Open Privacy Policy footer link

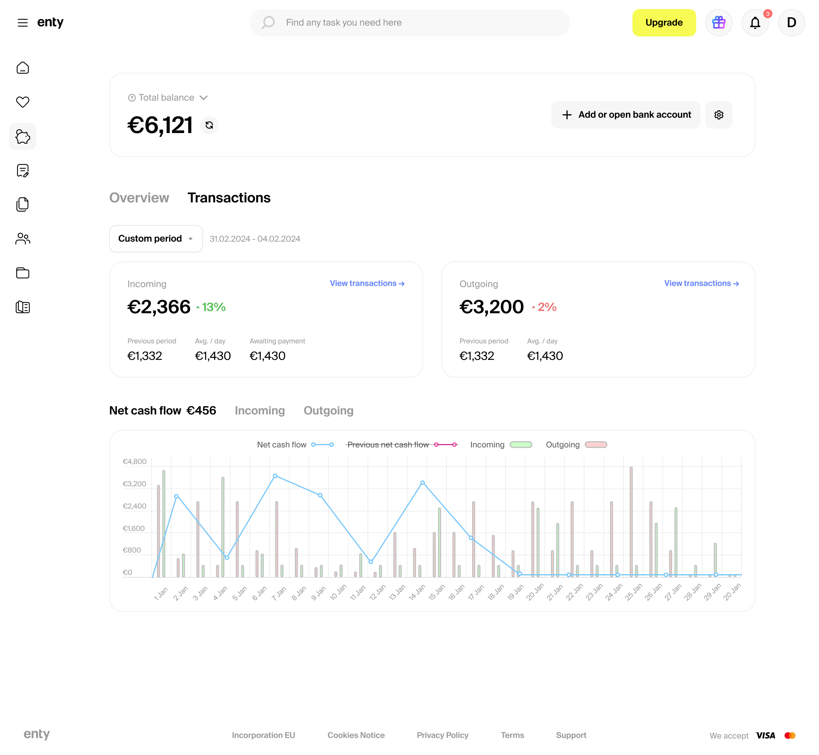[x=442, y=735]
